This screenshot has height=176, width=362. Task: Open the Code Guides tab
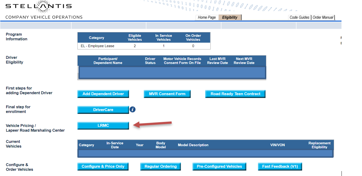coord(299,17)
